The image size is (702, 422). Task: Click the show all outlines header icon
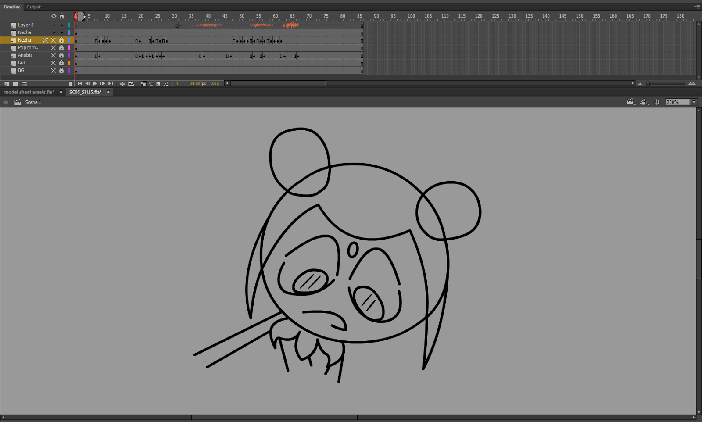(x=69, y=16)
